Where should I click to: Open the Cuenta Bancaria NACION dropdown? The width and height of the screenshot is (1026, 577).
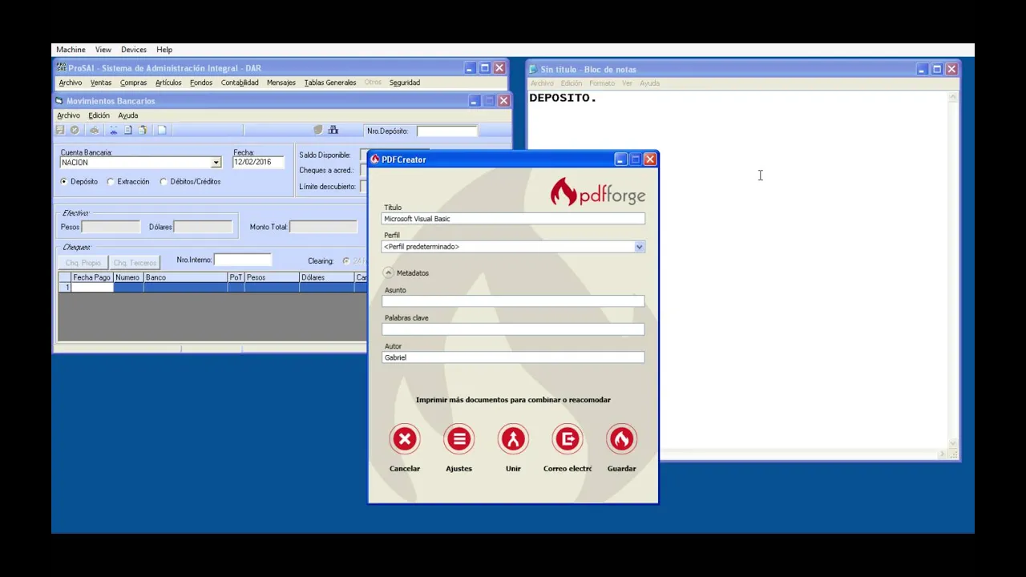click(216, 163)
